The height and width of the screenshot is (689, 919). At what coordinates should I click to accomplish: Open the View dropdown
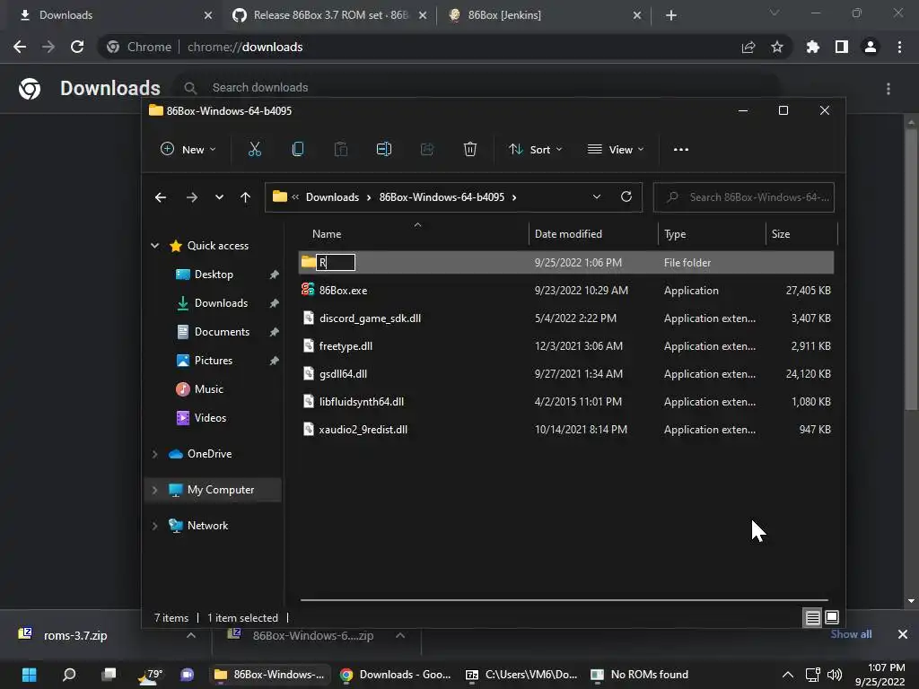tap(616, 150)
